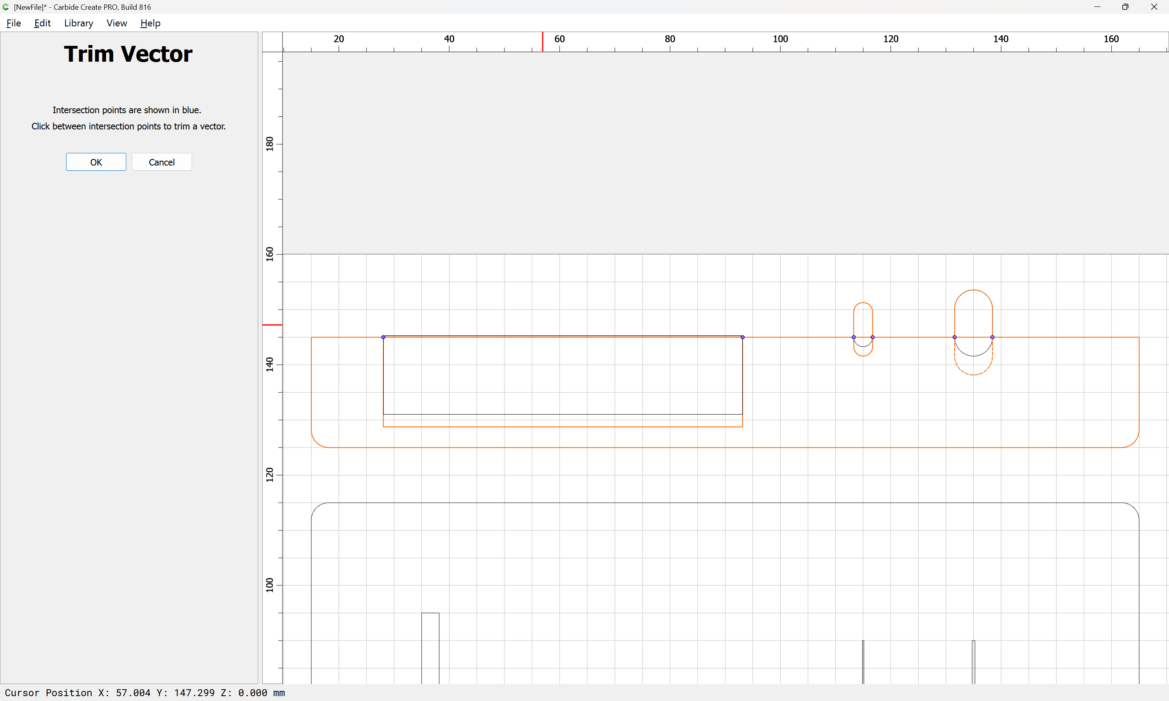Screen dimensions: 1169x701
Task: Click the Carbide Create title bar icon
Action: coord(6,7)
